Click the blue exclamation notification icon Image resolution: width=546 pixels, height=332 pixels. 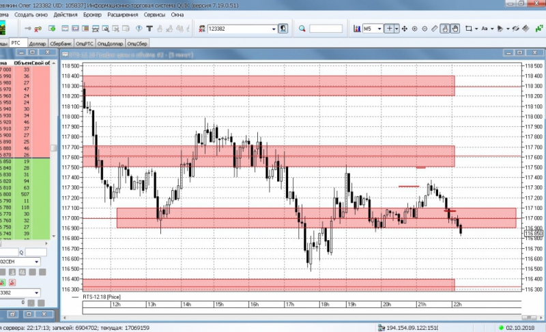(x=139, y=29)
